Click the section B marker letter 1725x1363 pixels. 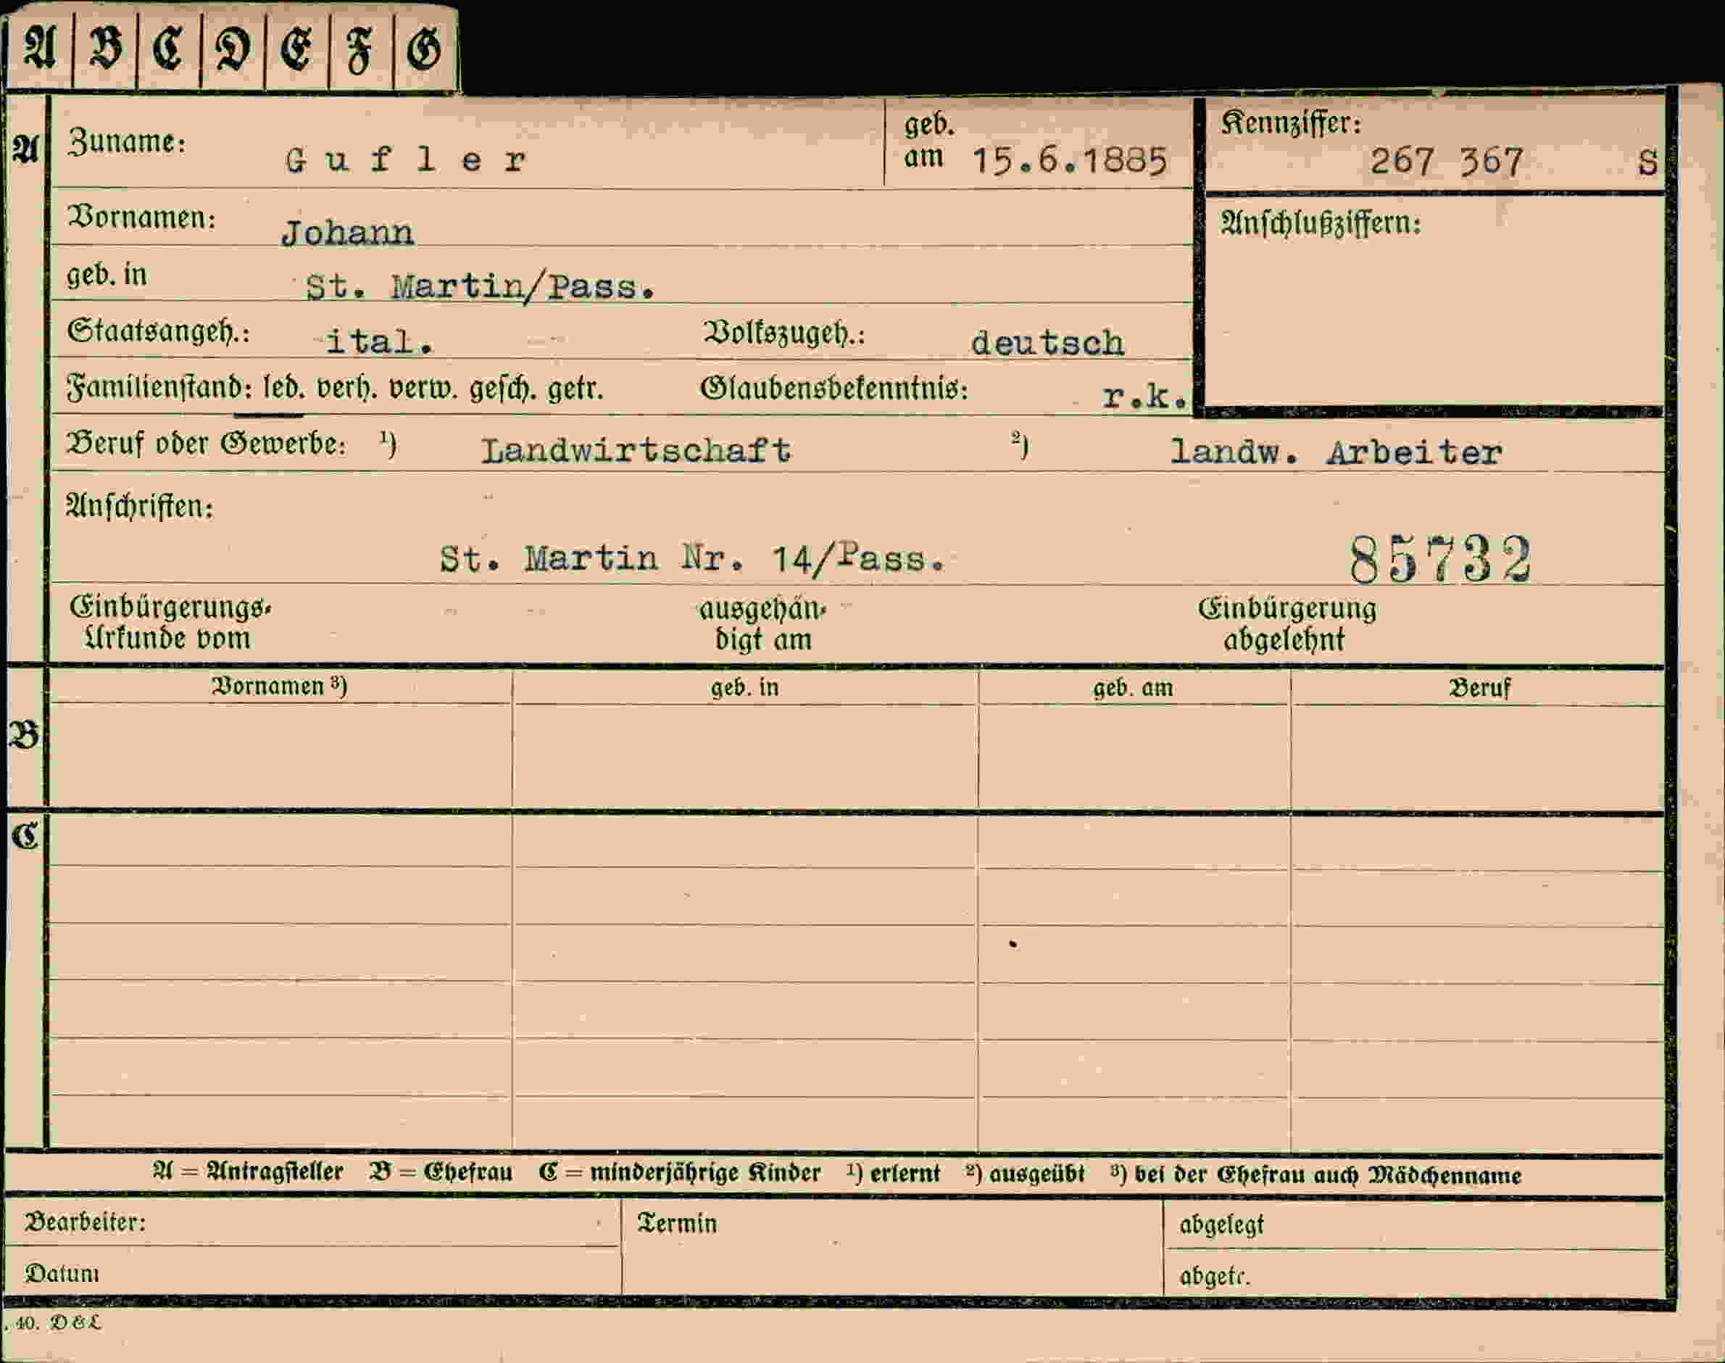(24, 736)
